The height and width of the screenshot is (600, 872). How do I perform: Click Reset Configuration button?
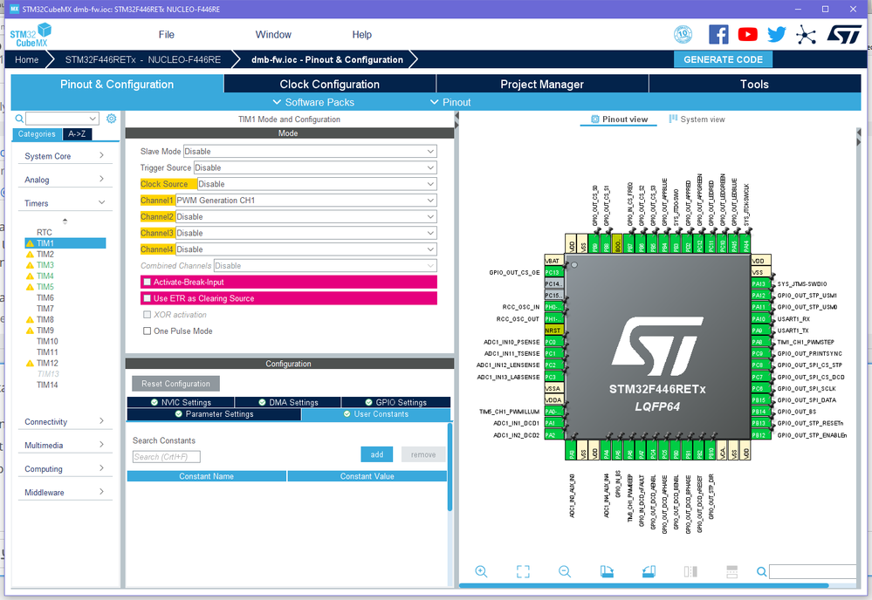click(x=175, y=384)
